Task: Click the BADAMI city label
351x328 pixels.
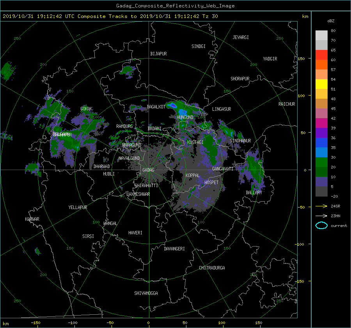Action: point(154,129)
